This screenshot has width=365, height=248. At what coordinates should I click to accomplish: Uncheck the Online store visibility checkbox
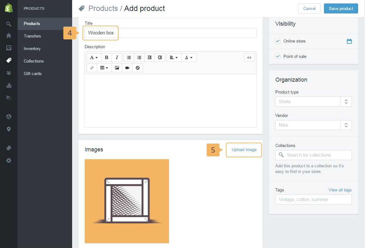278,41
